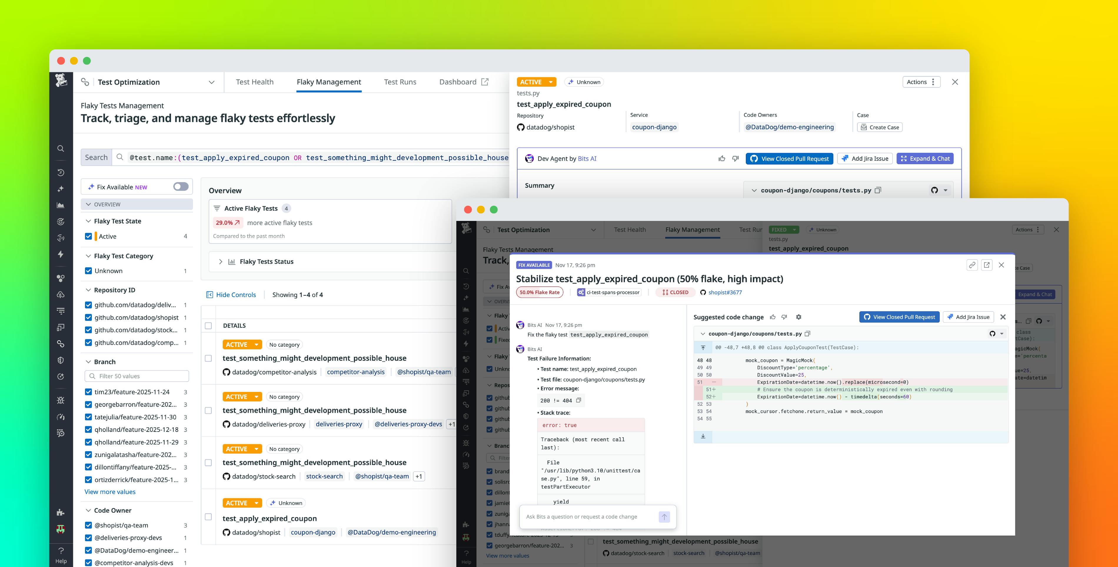This screenshot has width=1118, height=567.
Task: Expand the Flaky Tests Status section
Action: tap(220, 261)
